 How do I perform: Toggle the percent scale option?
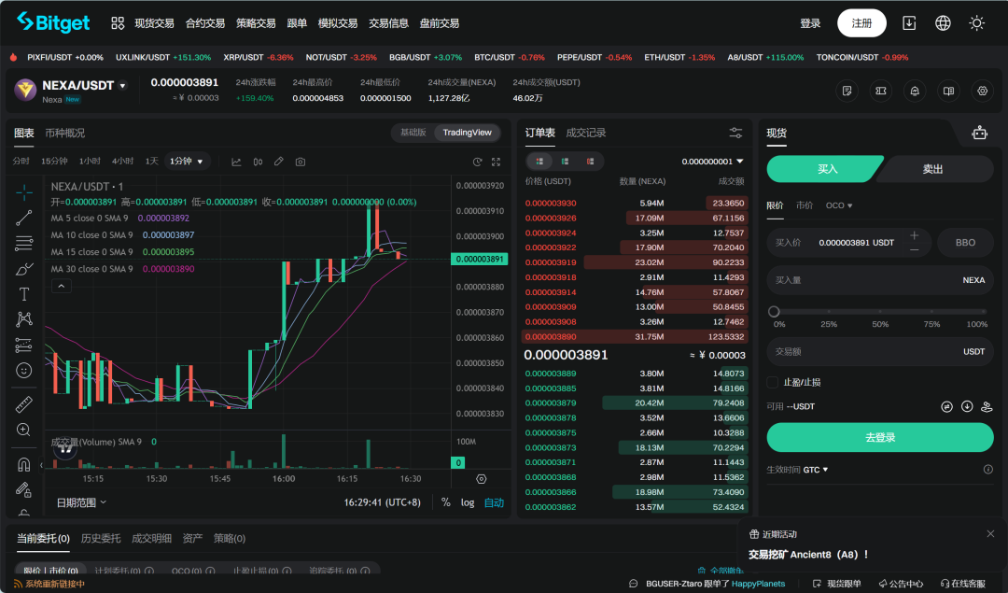coord(445,503)
